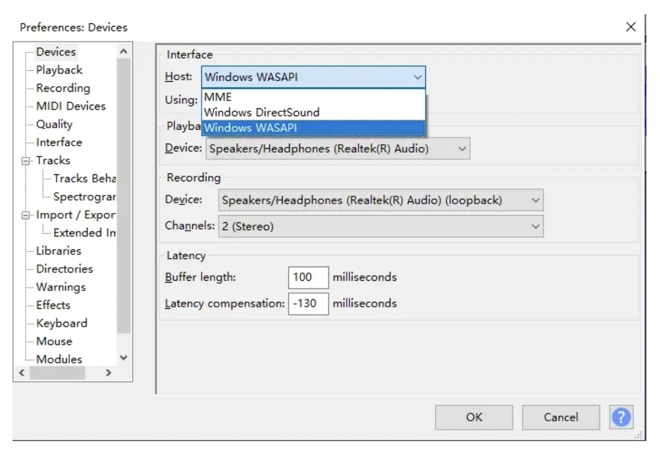660x453 pixels.
Task: Click the OK button
Action: pos(474,417)
